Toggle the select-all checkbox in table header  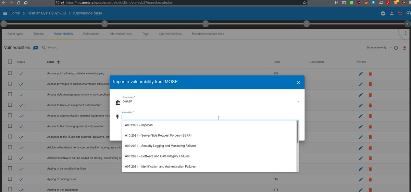[10, 62]
